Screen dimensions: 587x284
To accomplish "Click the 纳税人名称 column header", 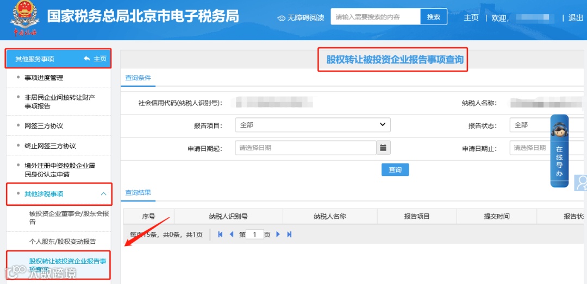I will [330, 216].
